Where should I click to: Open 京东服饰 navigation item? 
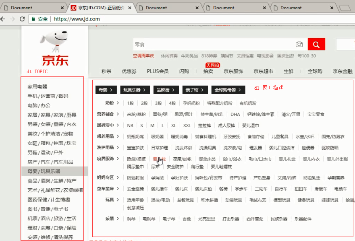tap(233, 72)
